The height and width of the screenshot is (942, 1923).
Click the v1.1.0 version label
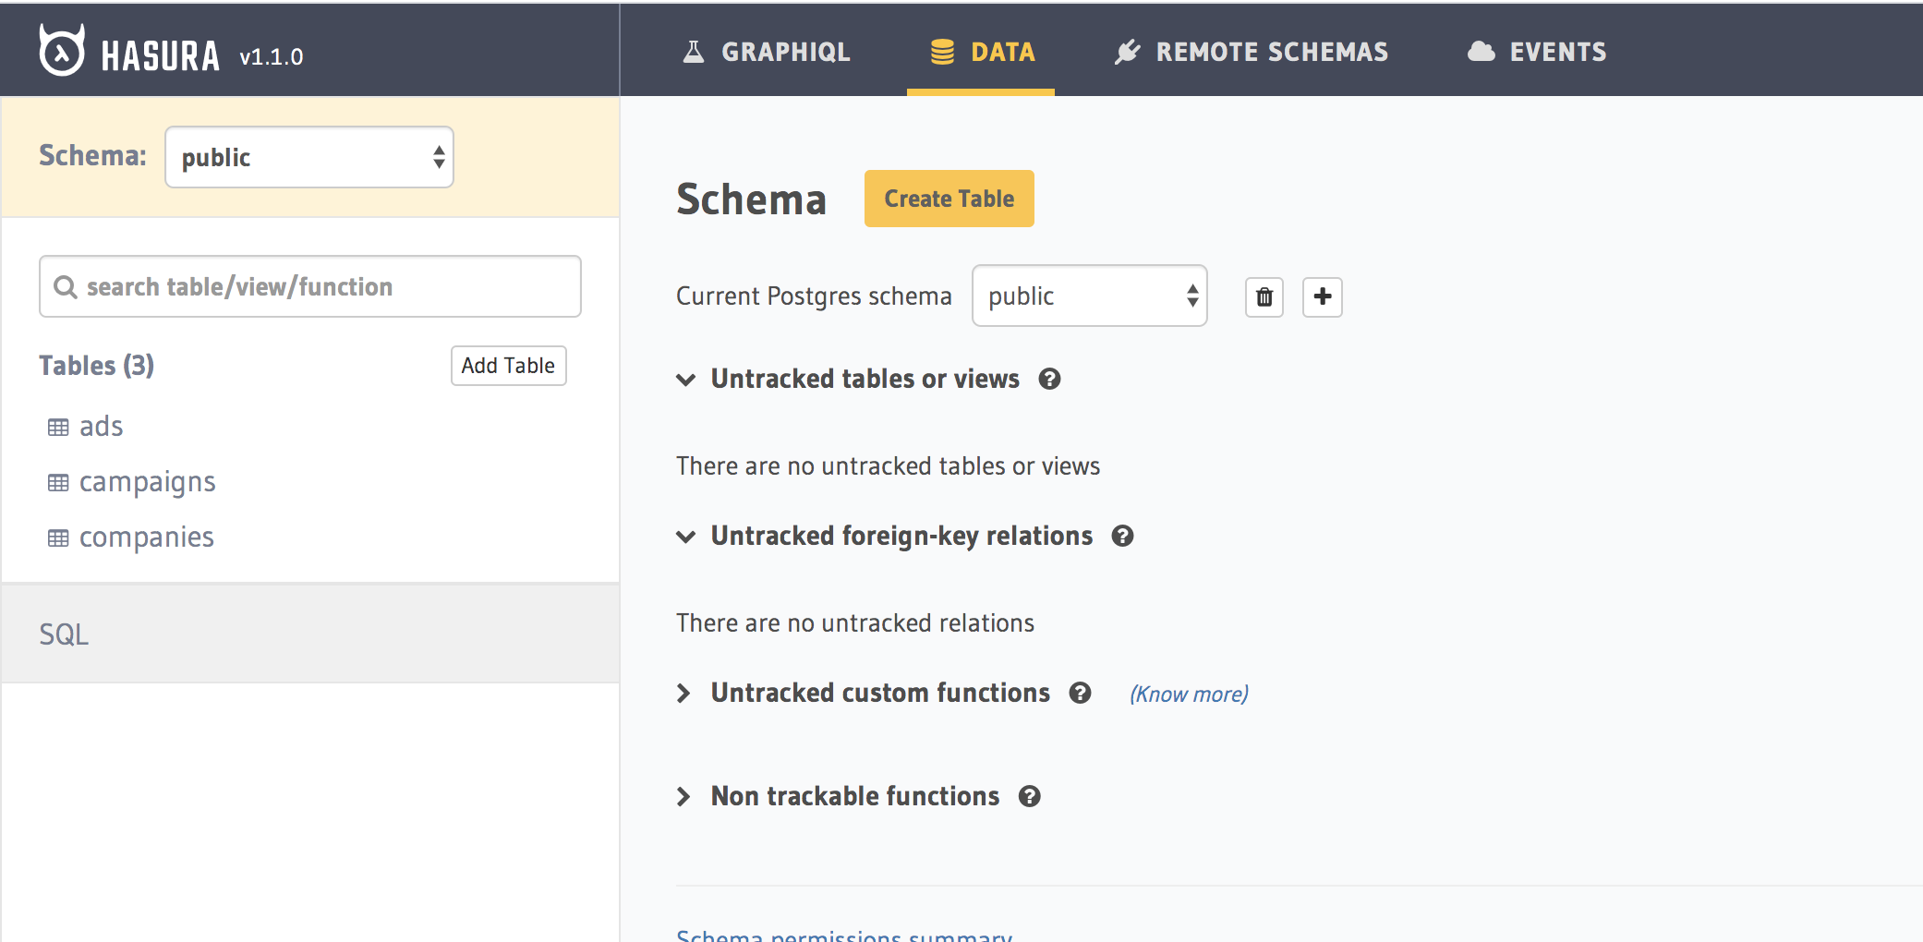coord(272,57)
